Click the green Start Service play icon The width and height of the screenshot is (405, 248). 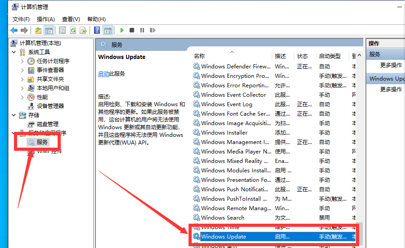pos(121,30)
